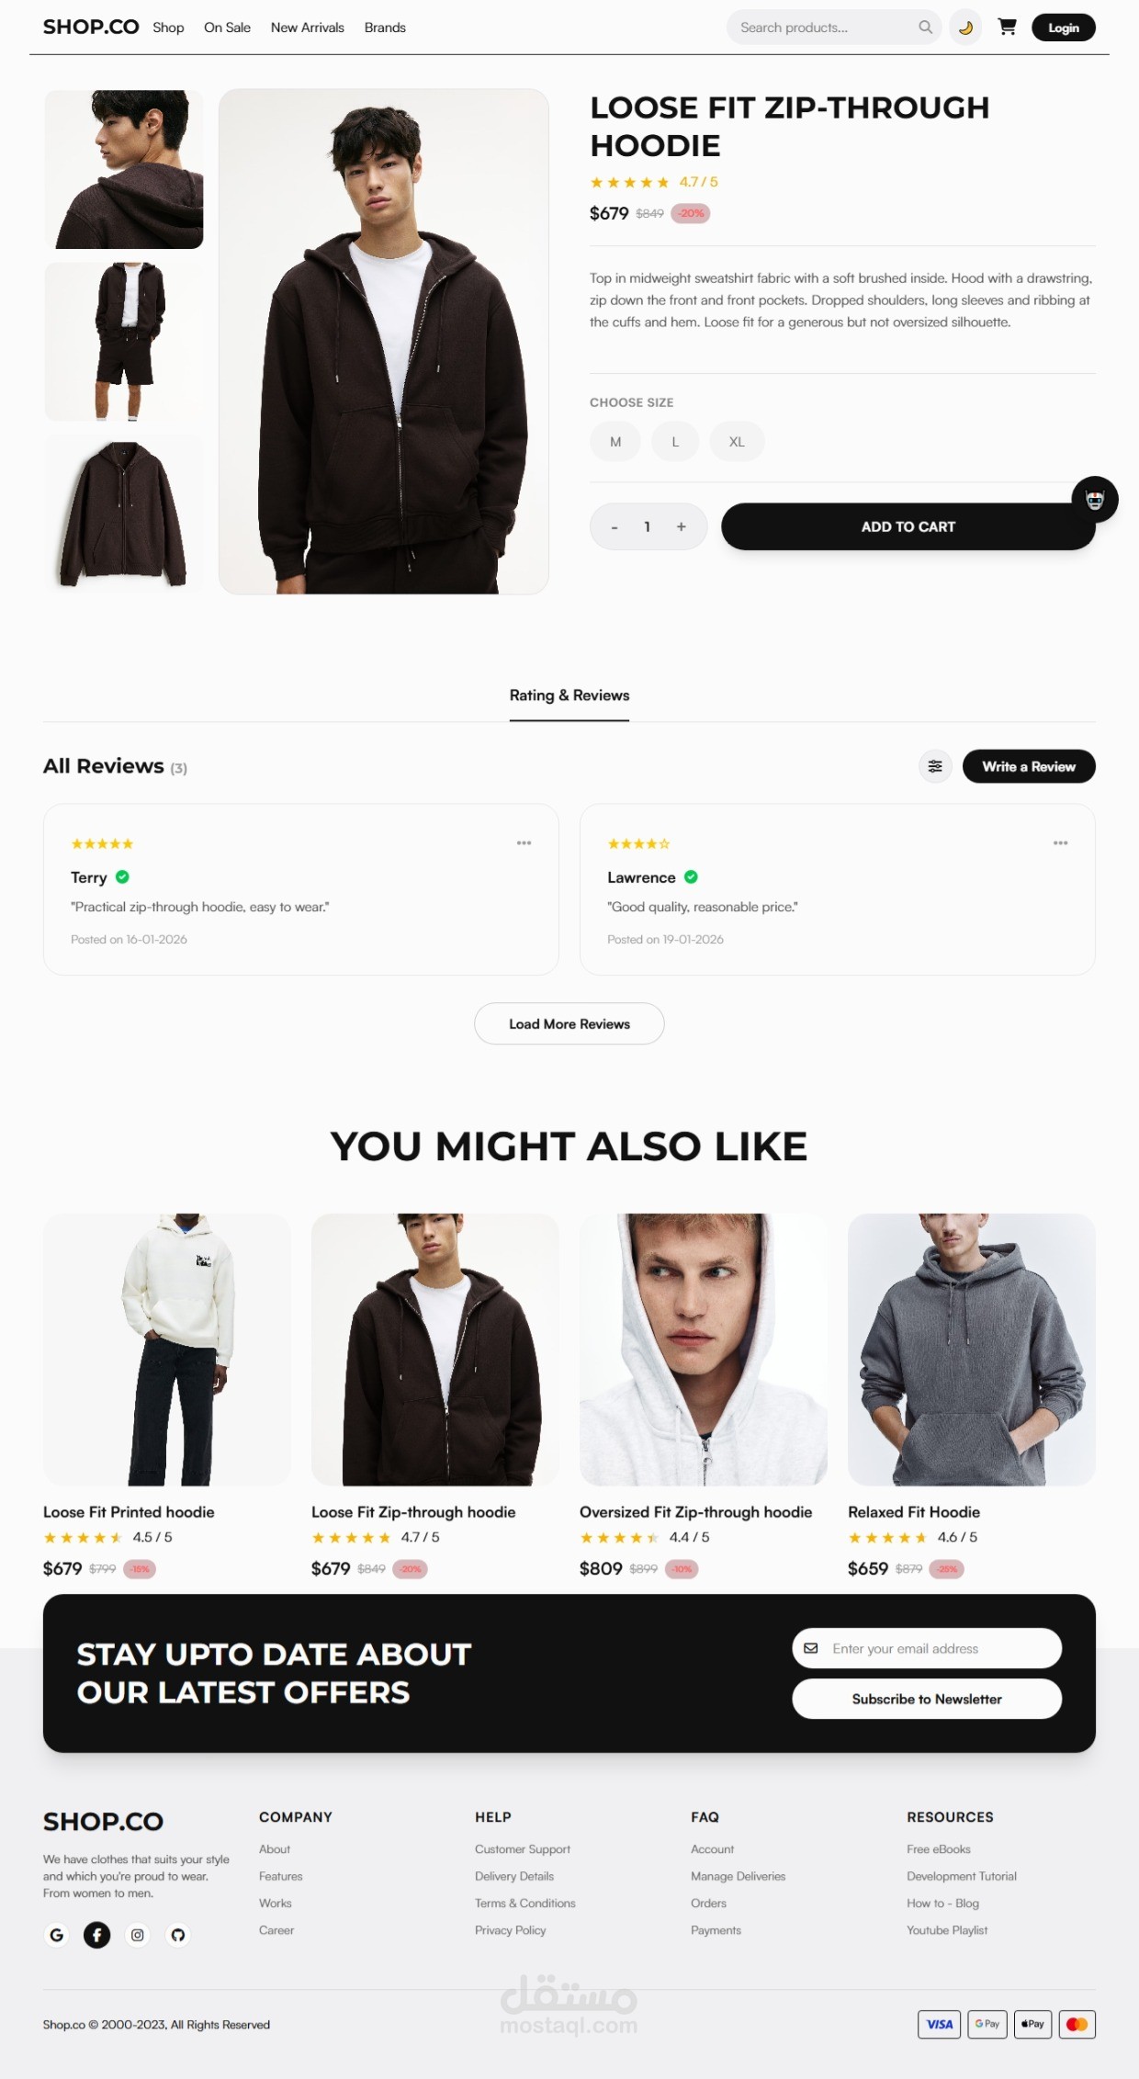1139x2079 pixels.
Task: Click Load More Reviews button
Action: pos(569,1023)
